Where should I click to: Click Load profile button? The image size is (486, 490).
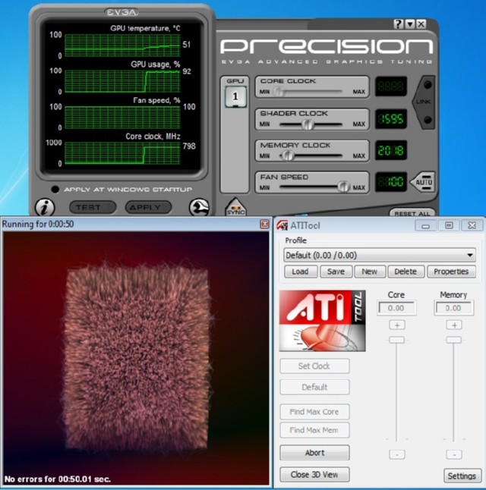coord(301,272)
